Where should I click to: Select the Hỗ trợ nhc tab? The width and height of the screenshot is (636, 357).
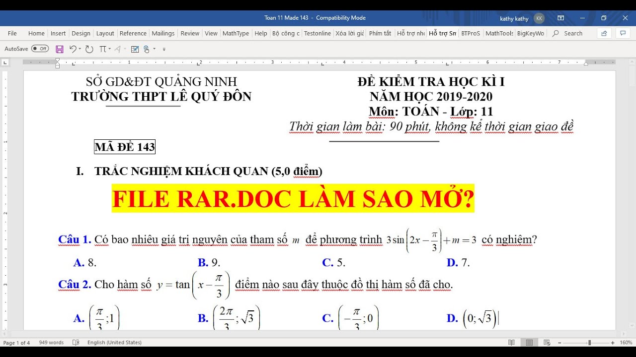coord(411,33)
